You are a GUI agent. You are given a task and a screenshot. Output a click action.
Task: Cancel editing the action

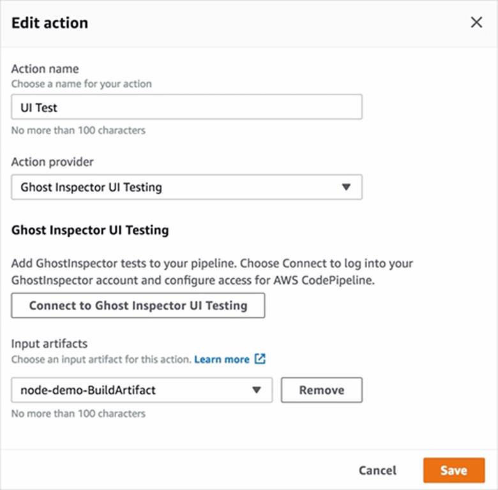tap(377, 470)
